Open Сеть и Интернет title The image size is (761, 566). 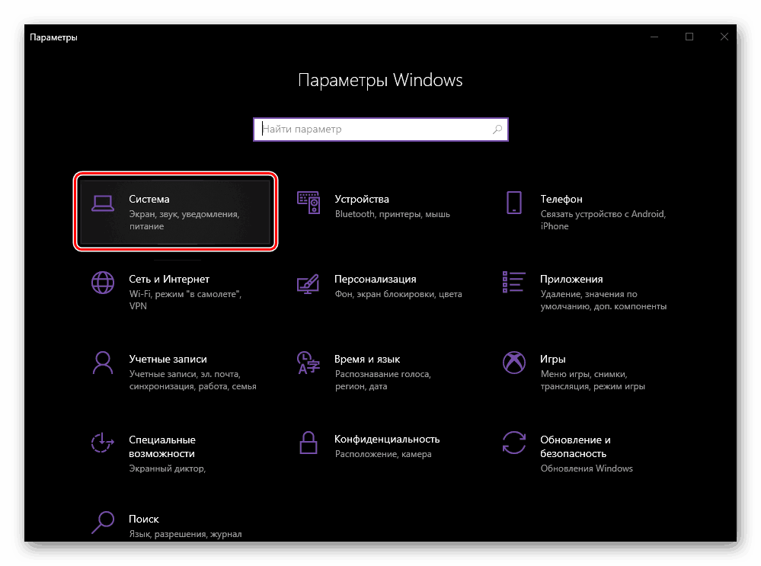[x=169, y=279]
